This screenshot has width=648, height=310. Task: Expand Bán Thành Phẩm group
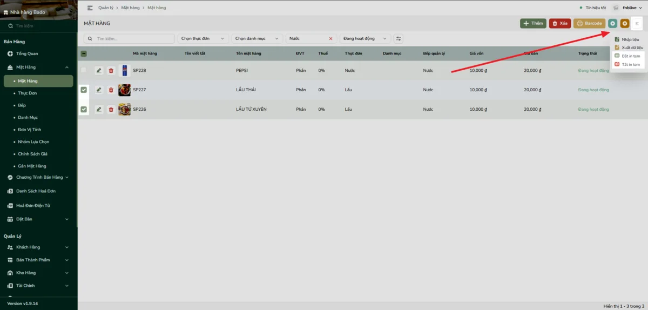(x=38, y=260)
